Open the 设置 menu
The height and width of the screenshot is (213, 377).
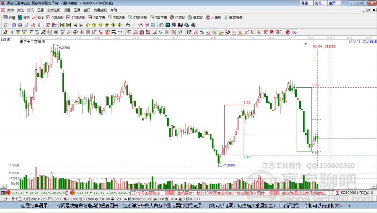[x=67, y=10]
